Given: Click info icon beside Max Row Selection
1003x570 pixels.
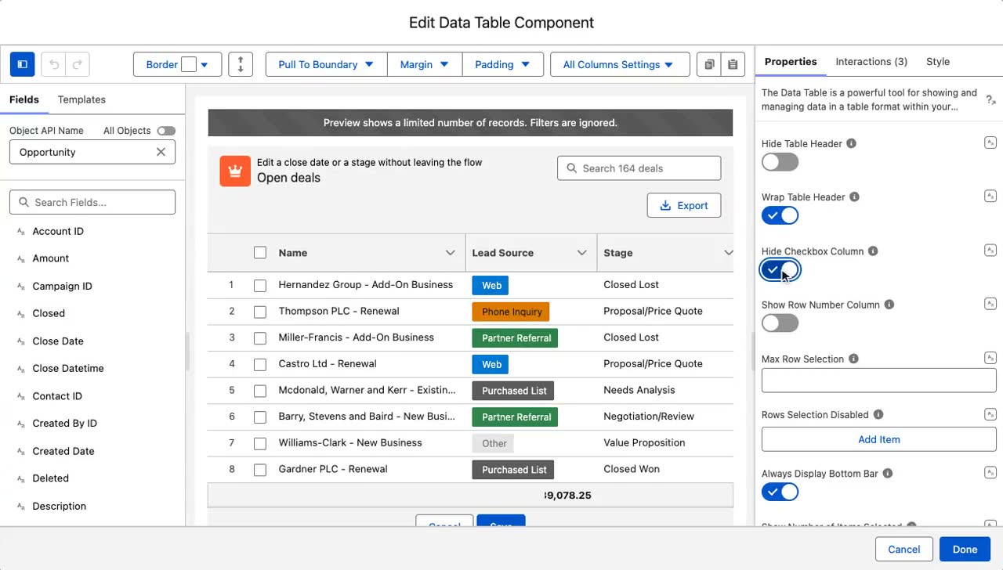Looking at the screenshot, I should [x=853, y=359].
